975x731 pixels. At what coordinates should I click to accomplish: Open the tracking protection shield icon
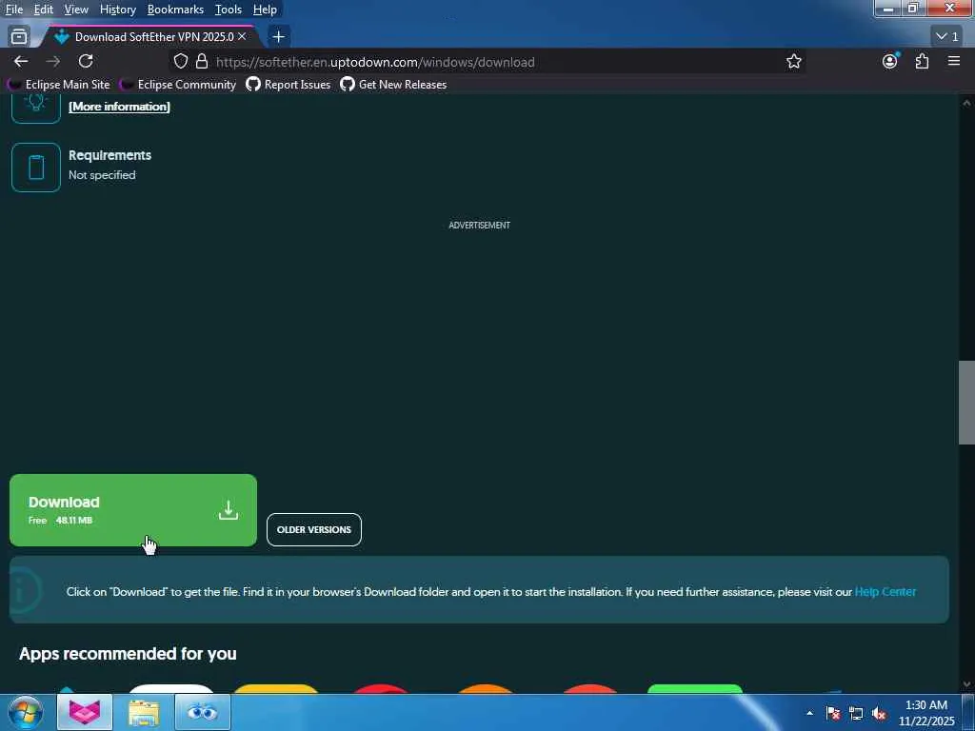(180, 62)
